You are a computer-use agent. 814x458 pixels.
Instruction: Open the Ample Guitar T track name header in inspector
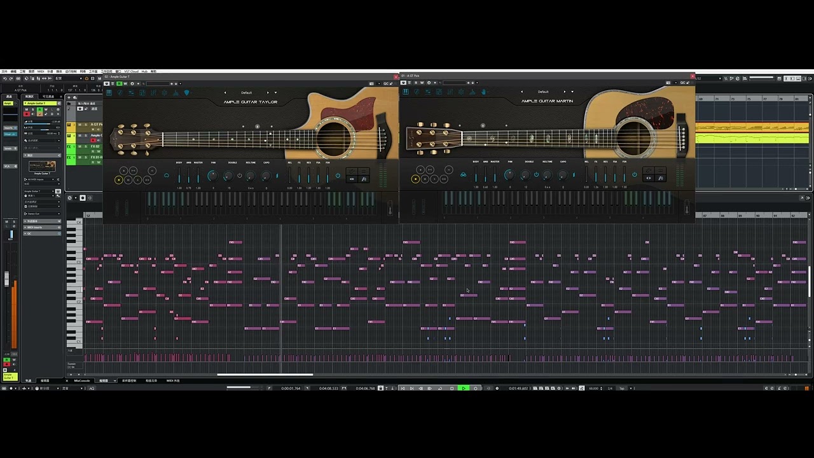coord(40,103)
